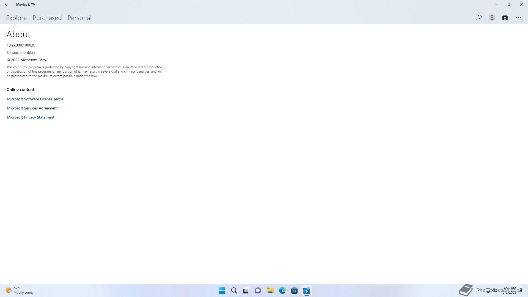Switch to the Personal tab
528x297 pixels.
[x=79, y=18]
